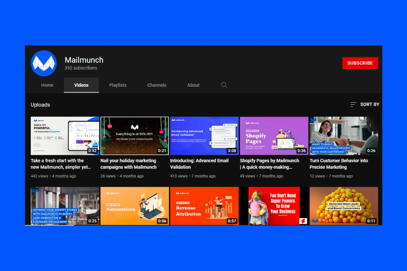This screenshot has width=407, height=271.
Task: Click '12 views • 7 months ago' text
Action: pyautogui.click(x=331, y=176)
